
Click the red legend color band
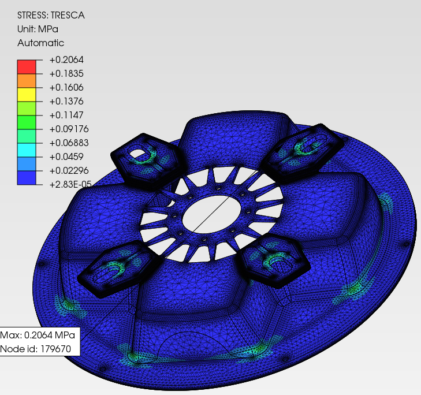[x=27, y=67]
